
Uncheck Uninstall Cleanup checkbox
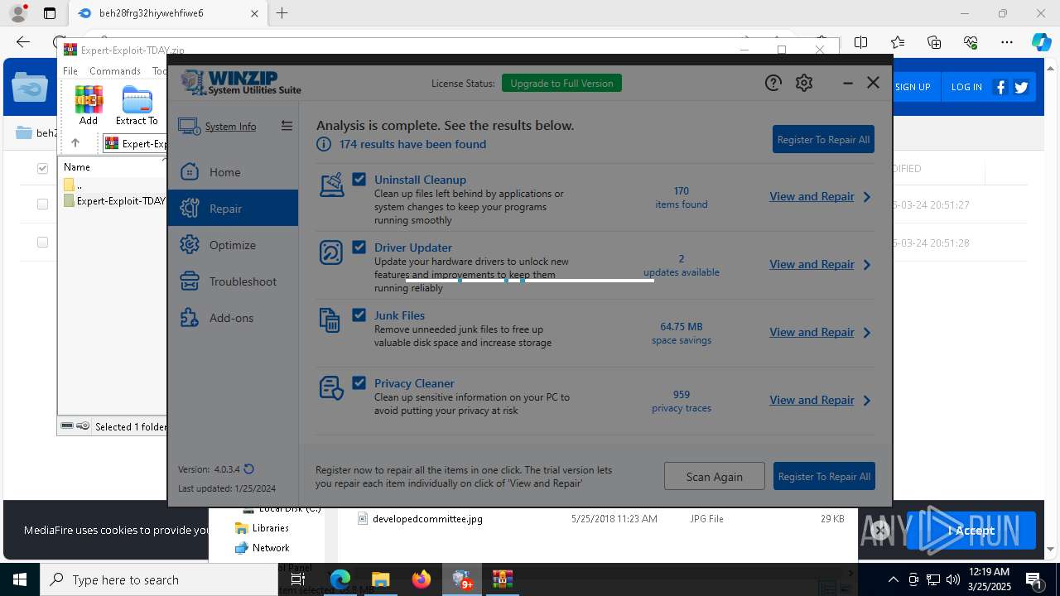359,179
